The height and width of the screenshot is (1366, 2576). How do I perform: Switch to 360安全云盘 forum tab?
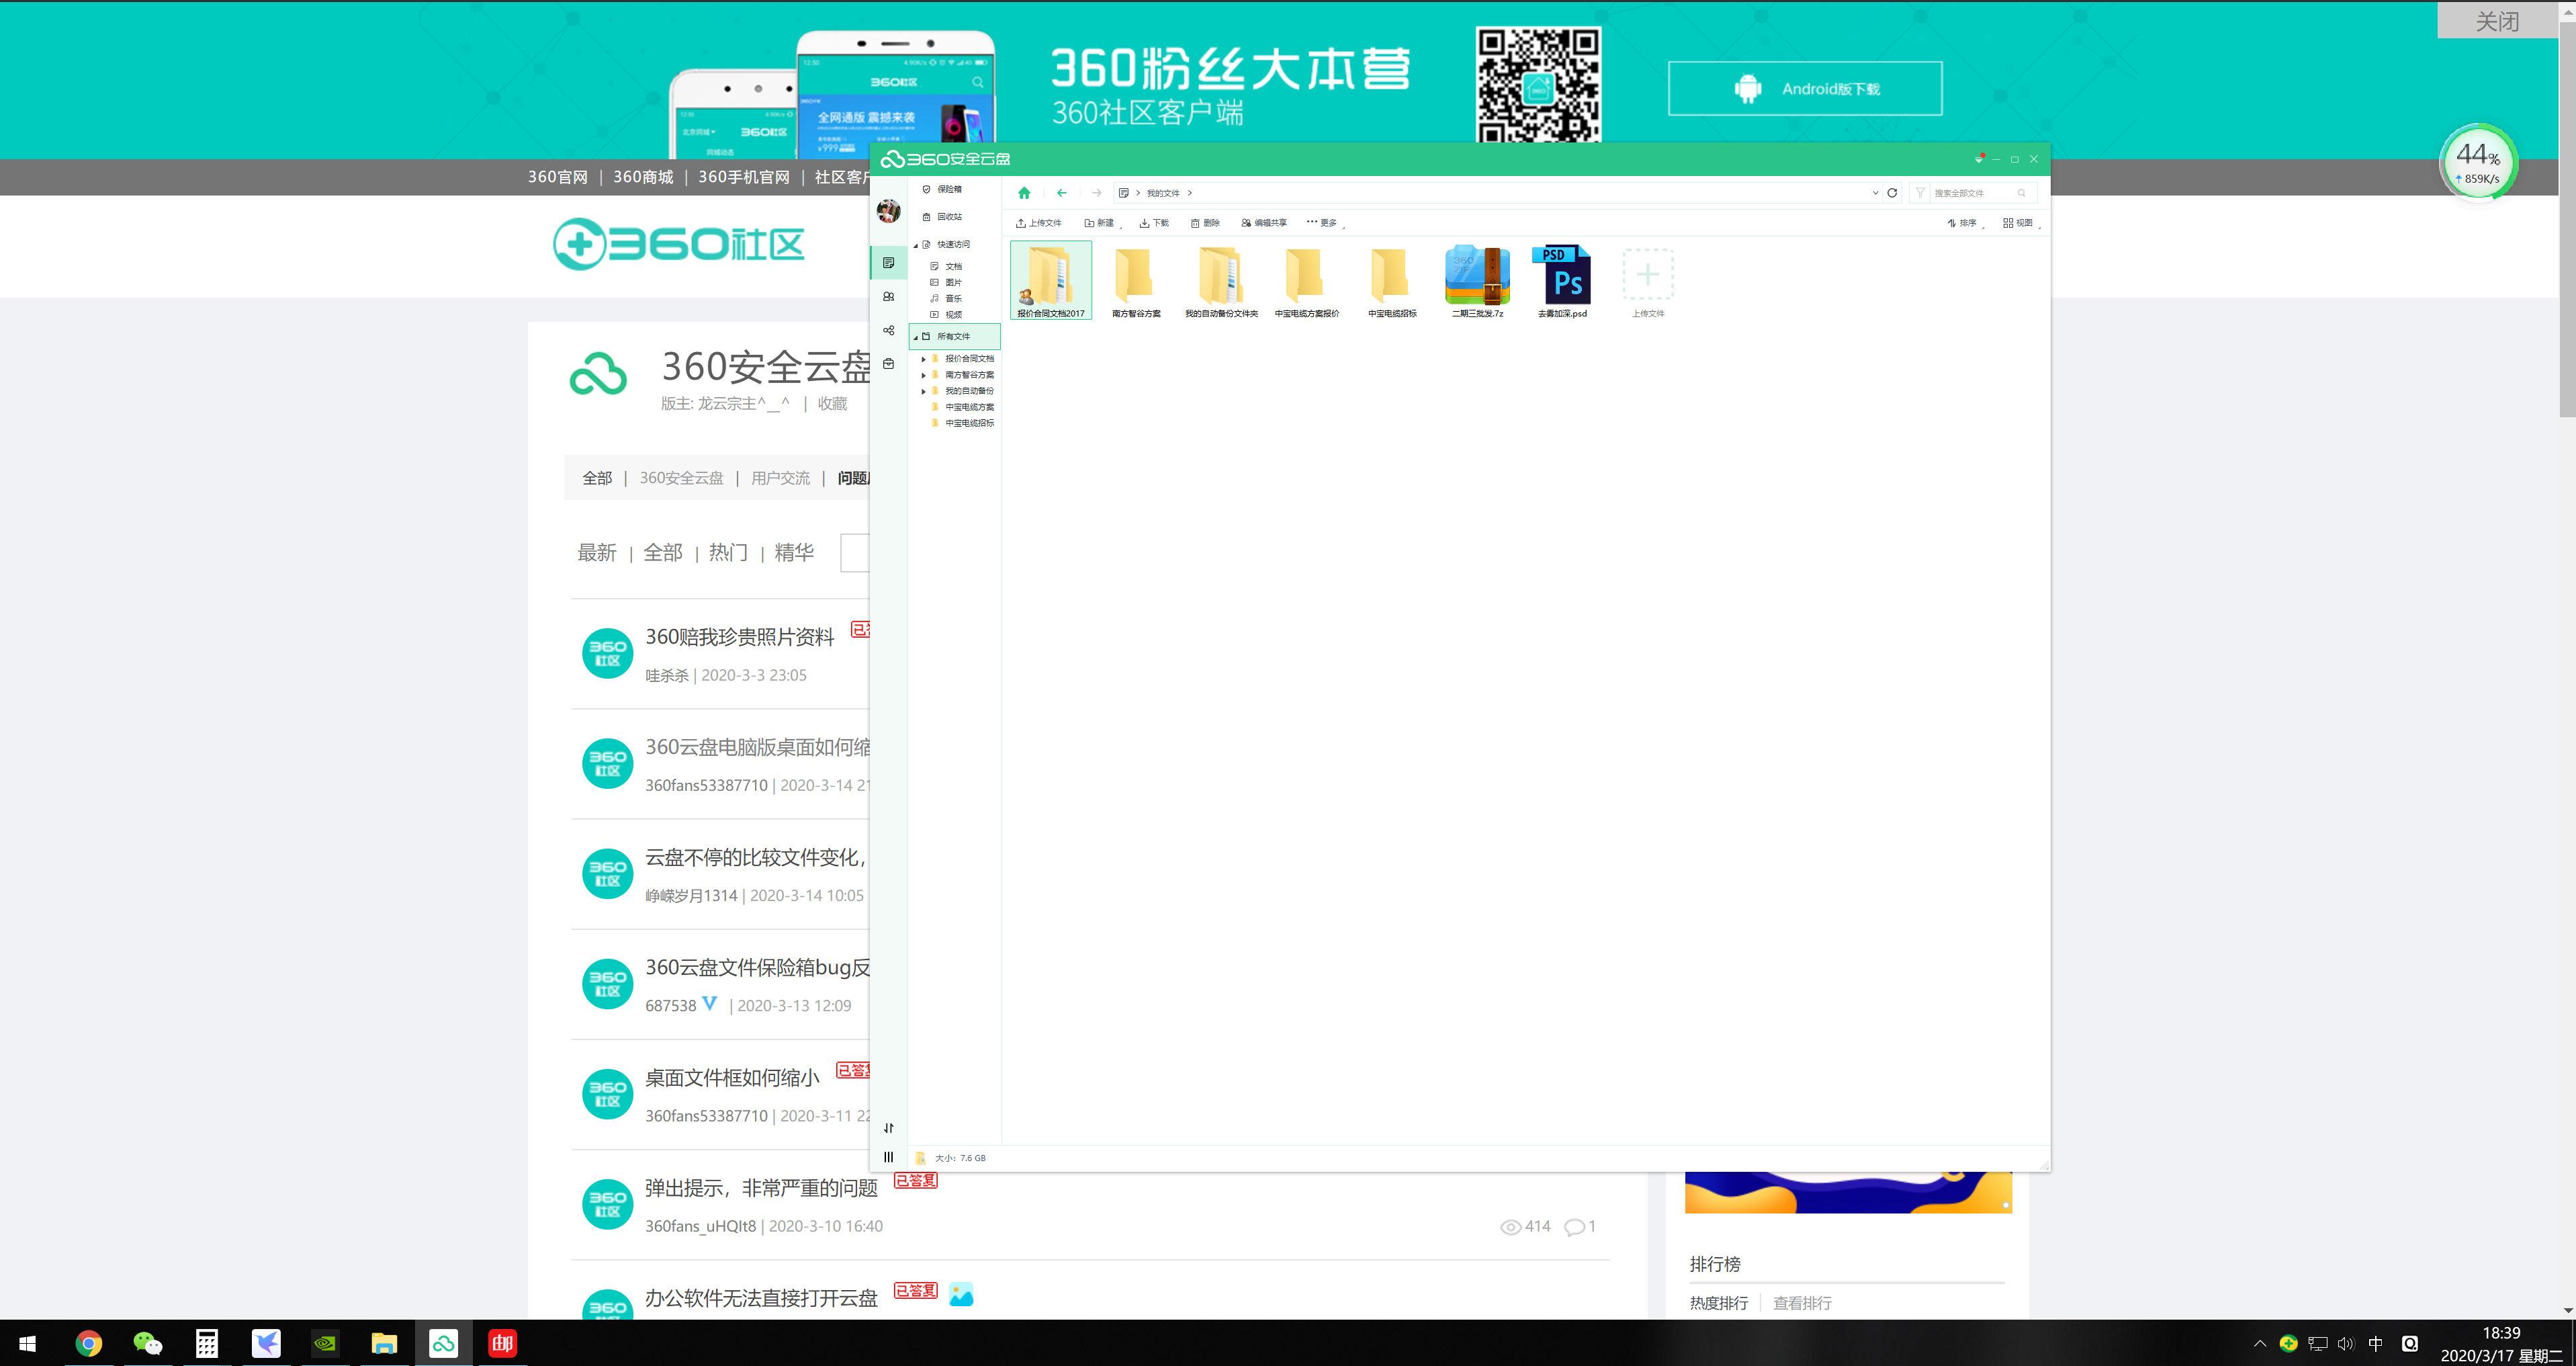tap(681, 478)
